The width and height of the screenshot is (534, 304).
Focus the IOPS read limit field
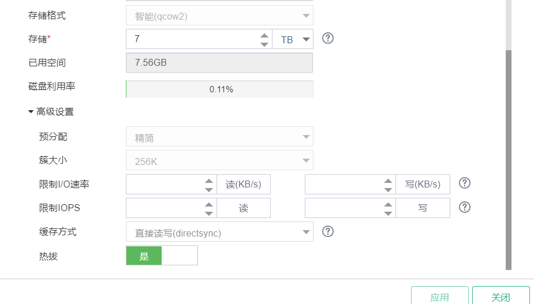pos(164,208)
